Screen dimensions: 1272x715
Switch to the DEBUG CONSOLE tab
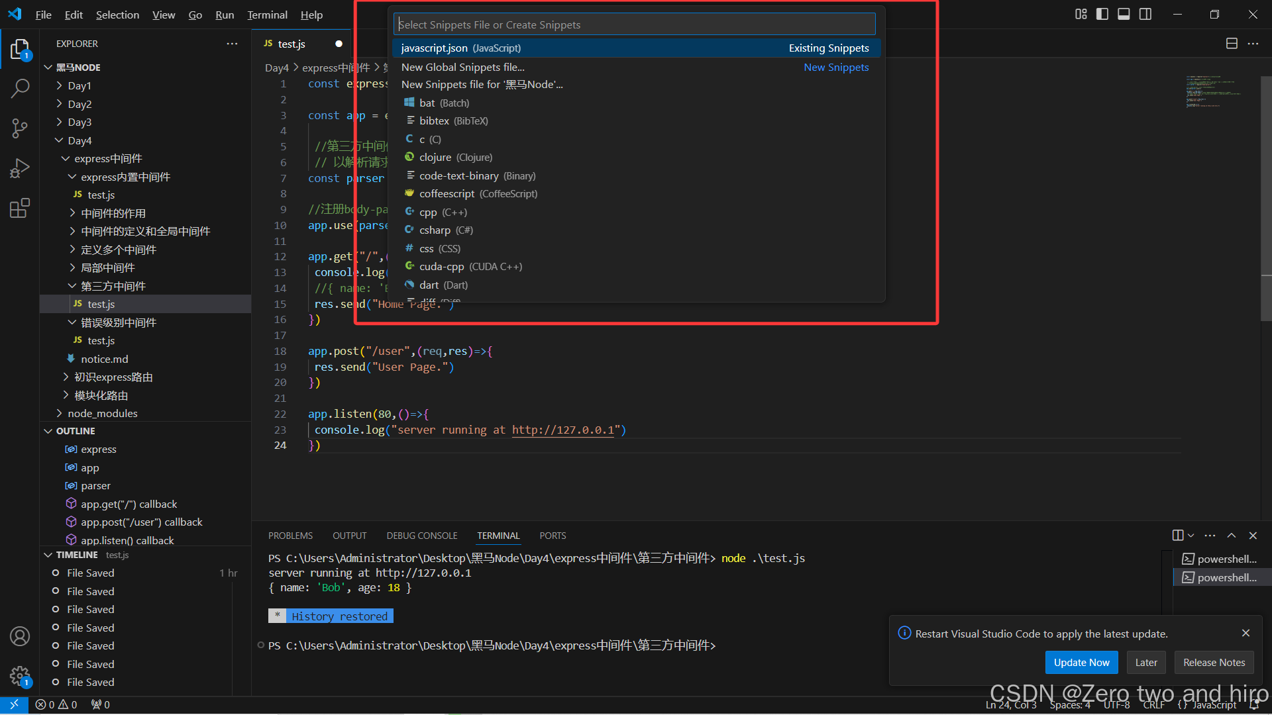(x=422, y=536)
